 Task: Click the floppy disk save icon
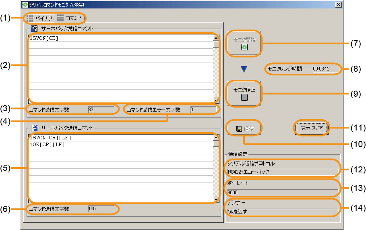(x=239, y=129)
